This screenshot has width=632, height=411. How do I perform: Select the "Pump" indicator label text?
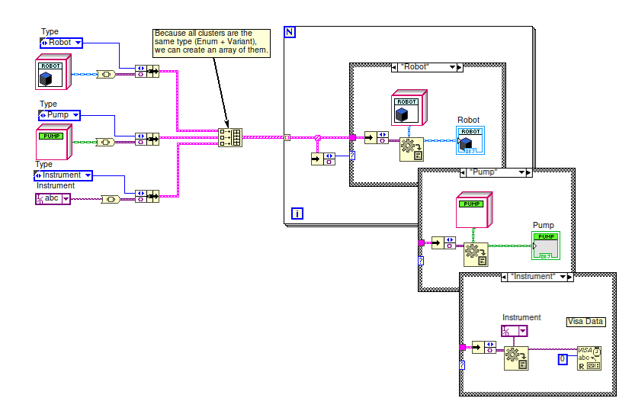click(x=544, y=226)
